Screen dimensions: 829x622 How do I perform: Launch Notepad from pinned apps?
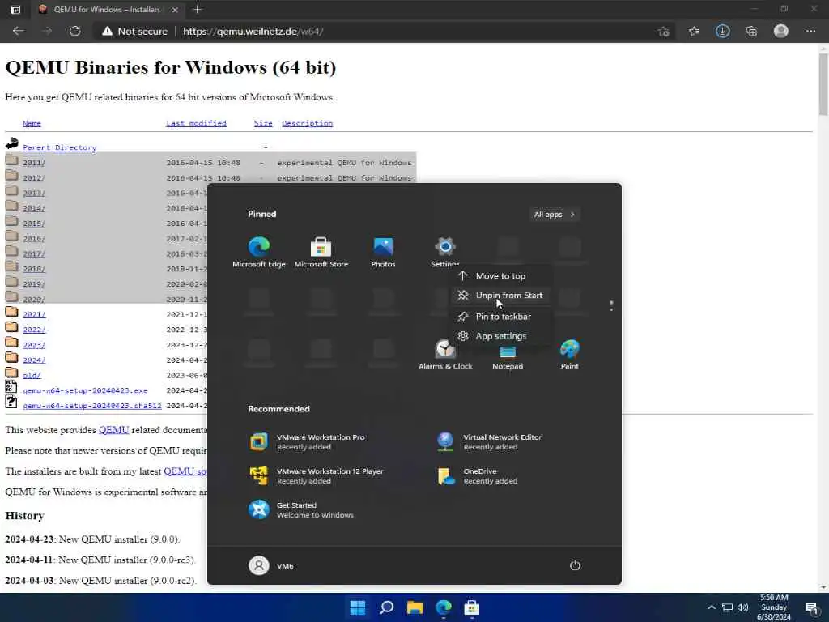click(x=508, y=357)
